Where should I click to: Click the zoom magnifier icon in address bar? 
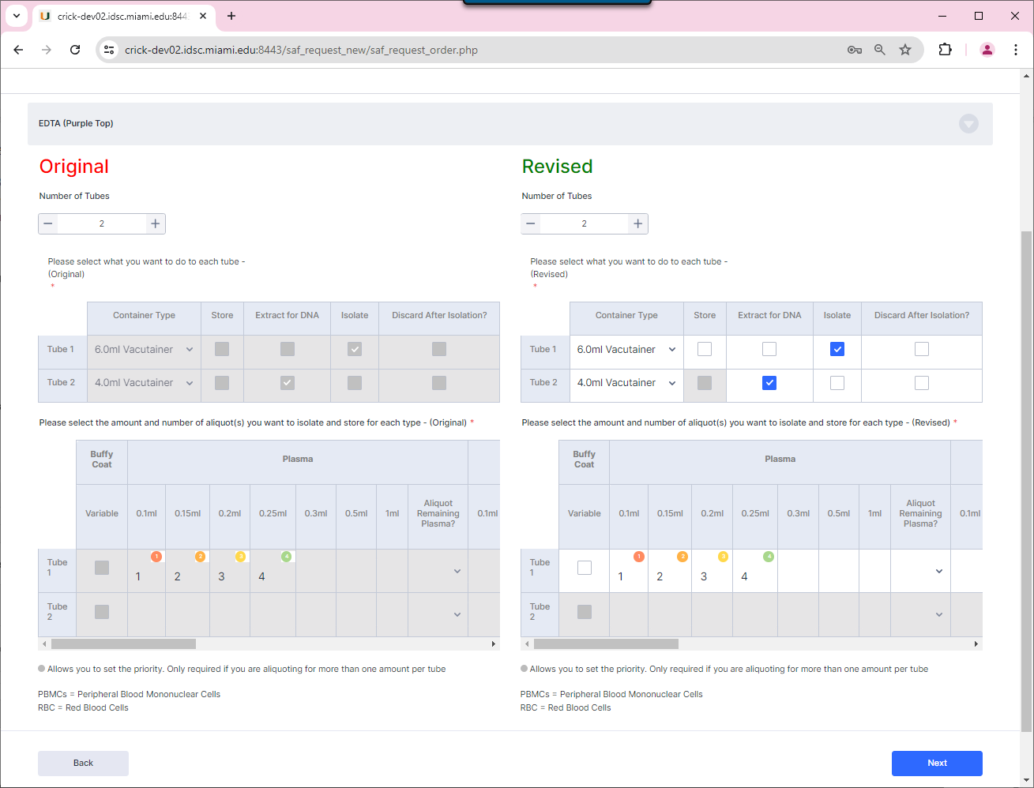click(x=880, y=50)
